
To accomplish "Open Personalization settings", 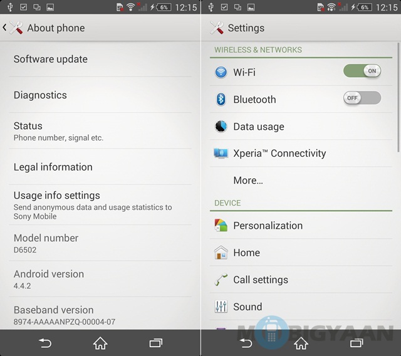I will pos(301,225).
